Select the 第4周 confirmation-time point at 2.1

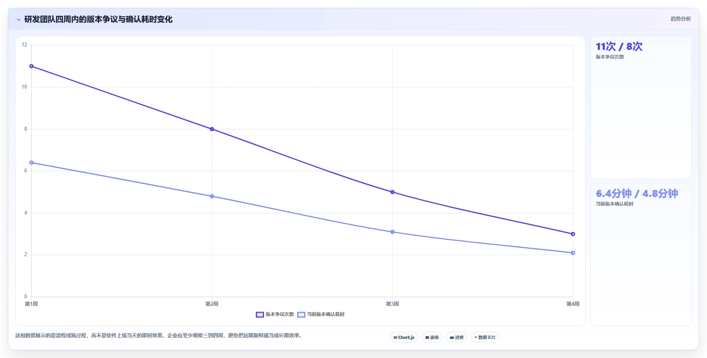(x=573, y=253)
